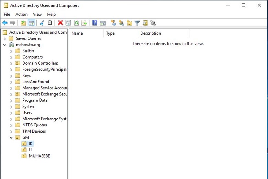The image size is (268, 179).
Task: Expand the TPM Devices node
Action: (x=11, y=131)
